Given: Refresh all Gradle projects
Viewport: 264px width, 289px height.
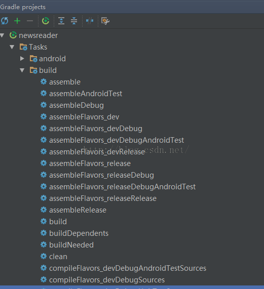Looking at the screenshot, I should tap(5, 21).
